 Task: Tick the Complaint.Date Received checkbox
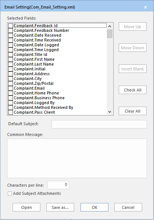click(x=10, y=35)
